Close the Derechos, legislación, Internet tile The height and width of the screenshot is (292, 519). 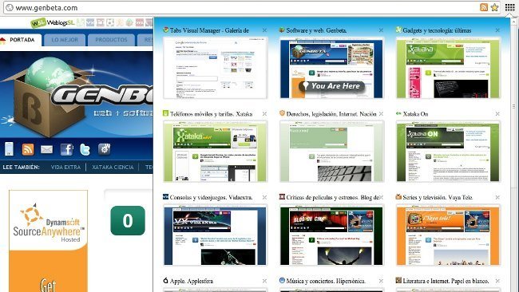pos(381,114)
